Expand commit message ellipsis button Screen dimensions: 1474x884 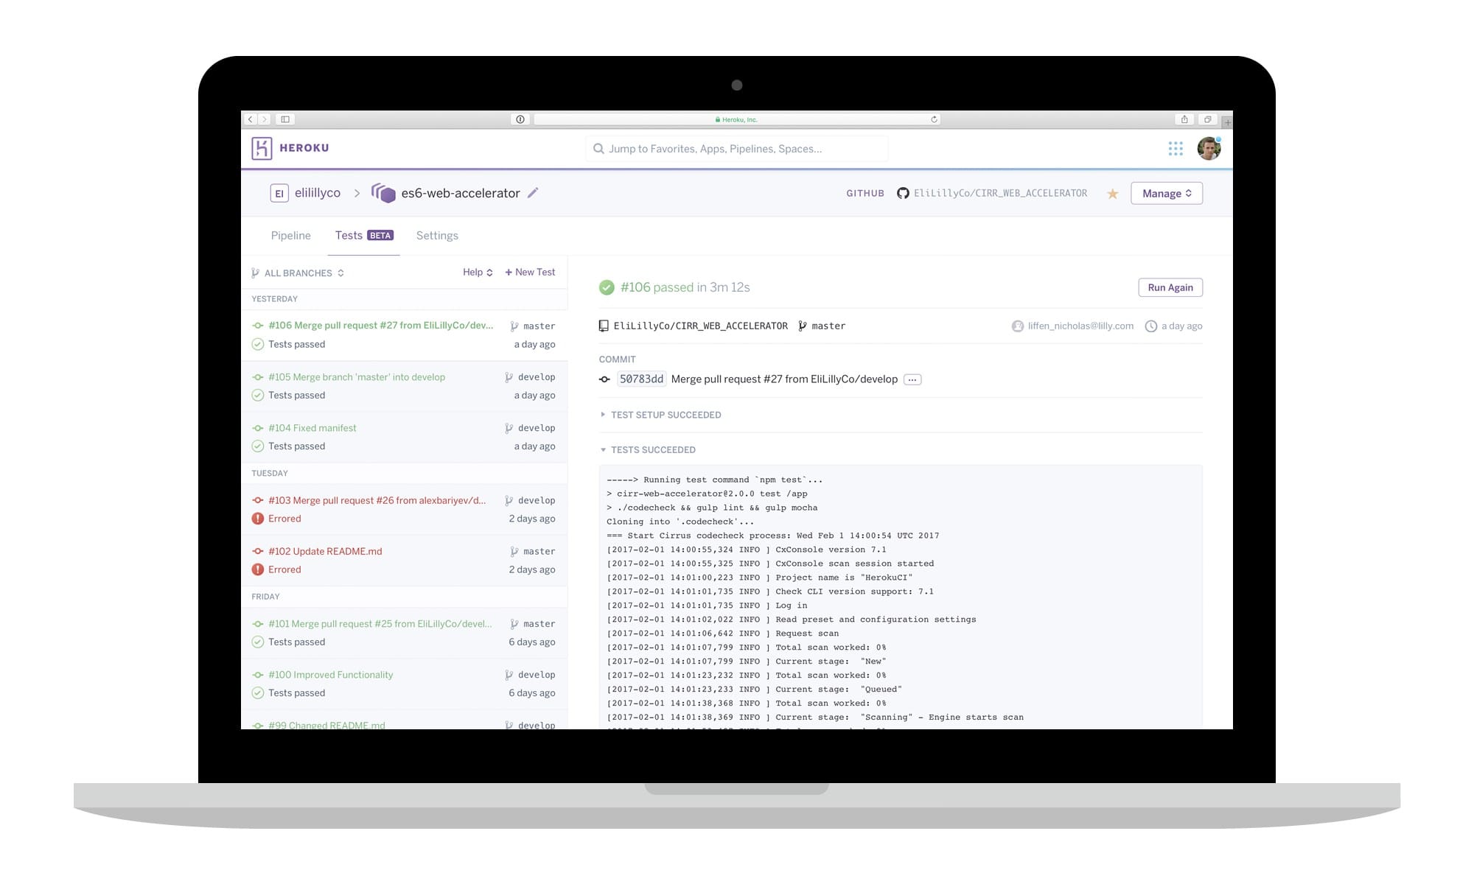pyautogui.click(x=912, y=379)
